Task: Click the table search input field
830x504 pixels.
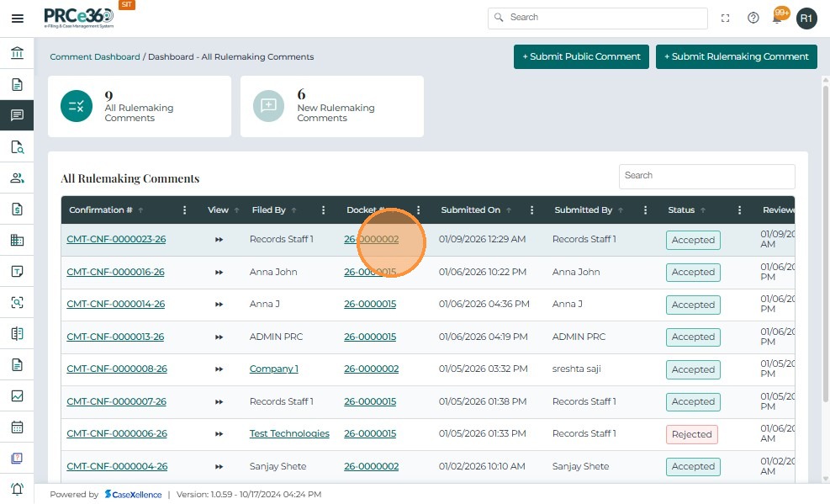Action: coord(706,176)
